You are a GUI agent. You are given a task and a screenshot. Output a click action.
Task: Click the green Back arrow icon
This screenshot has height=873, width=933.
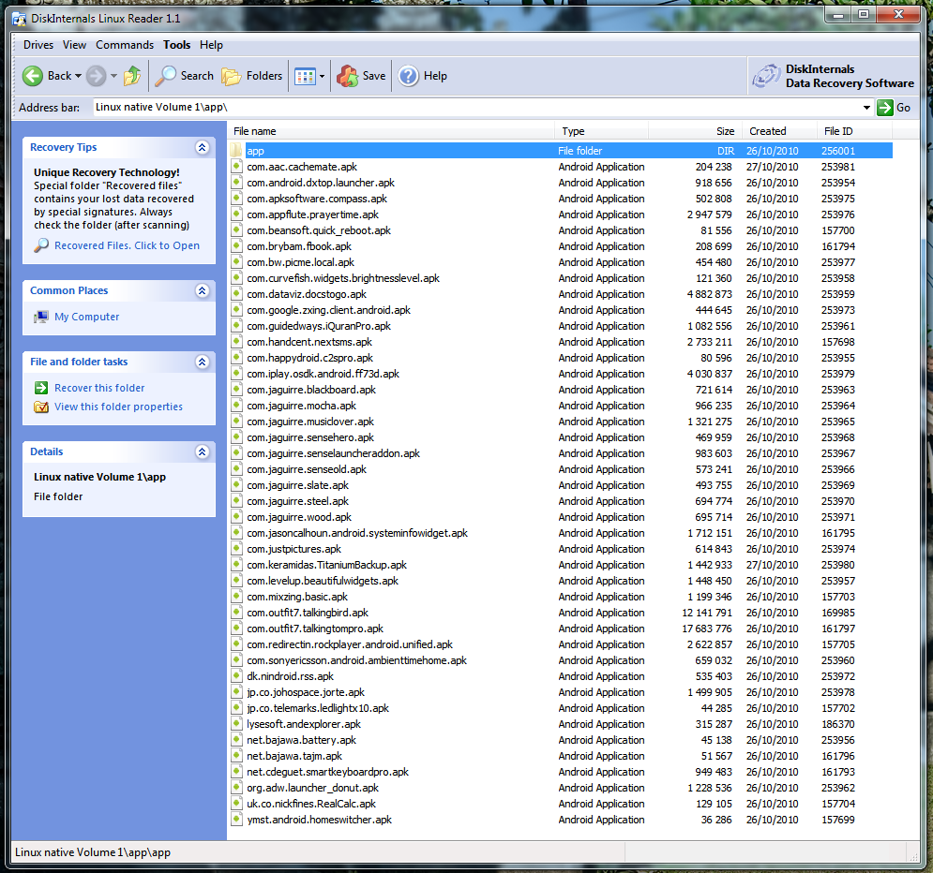click(33, 76)
